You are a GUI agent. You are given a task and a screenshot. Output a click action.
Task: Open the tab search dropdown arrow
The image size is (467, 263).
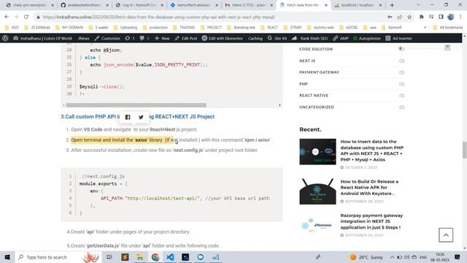418,5
